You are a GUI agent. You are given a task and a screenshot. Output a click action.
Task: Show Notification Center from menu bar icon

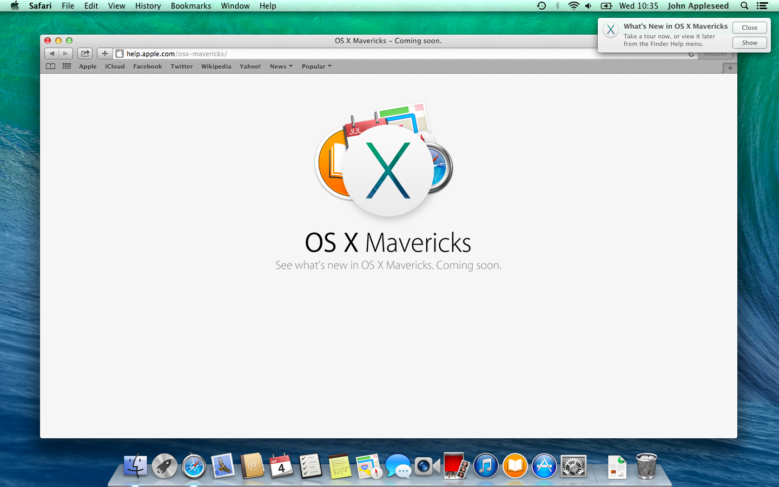click(762, 6)
